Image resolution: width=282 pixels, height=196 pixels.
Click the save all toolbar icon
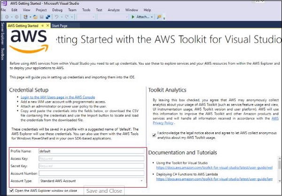coord(48,16)
